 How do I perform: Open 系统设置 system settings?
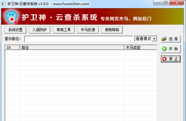[x=15, y=30]
